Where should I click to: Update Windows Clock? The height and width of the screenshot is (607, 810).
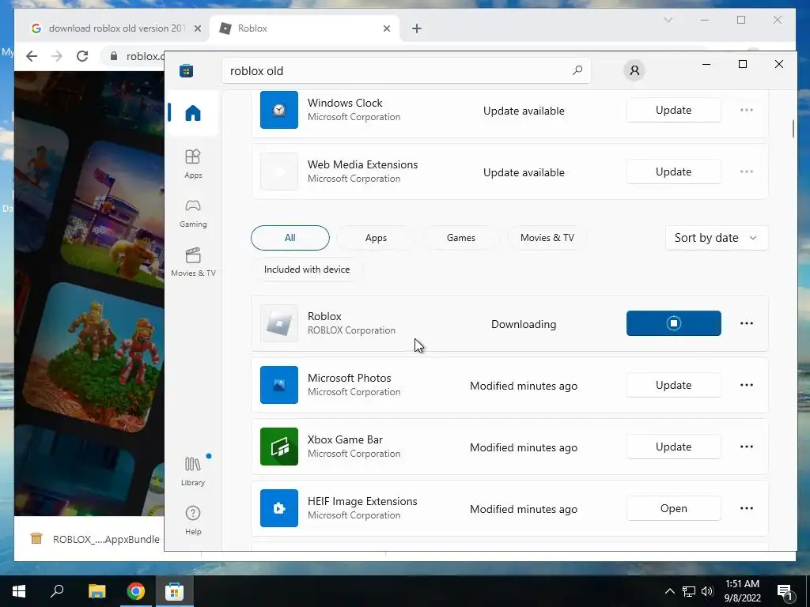click(673, 110)
